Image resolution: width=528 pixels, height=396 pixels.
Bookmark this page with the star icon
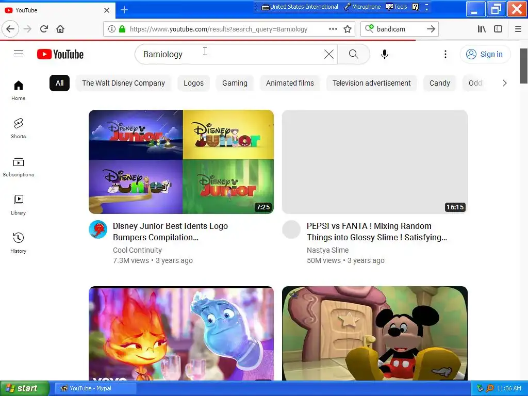click(348, 29)
